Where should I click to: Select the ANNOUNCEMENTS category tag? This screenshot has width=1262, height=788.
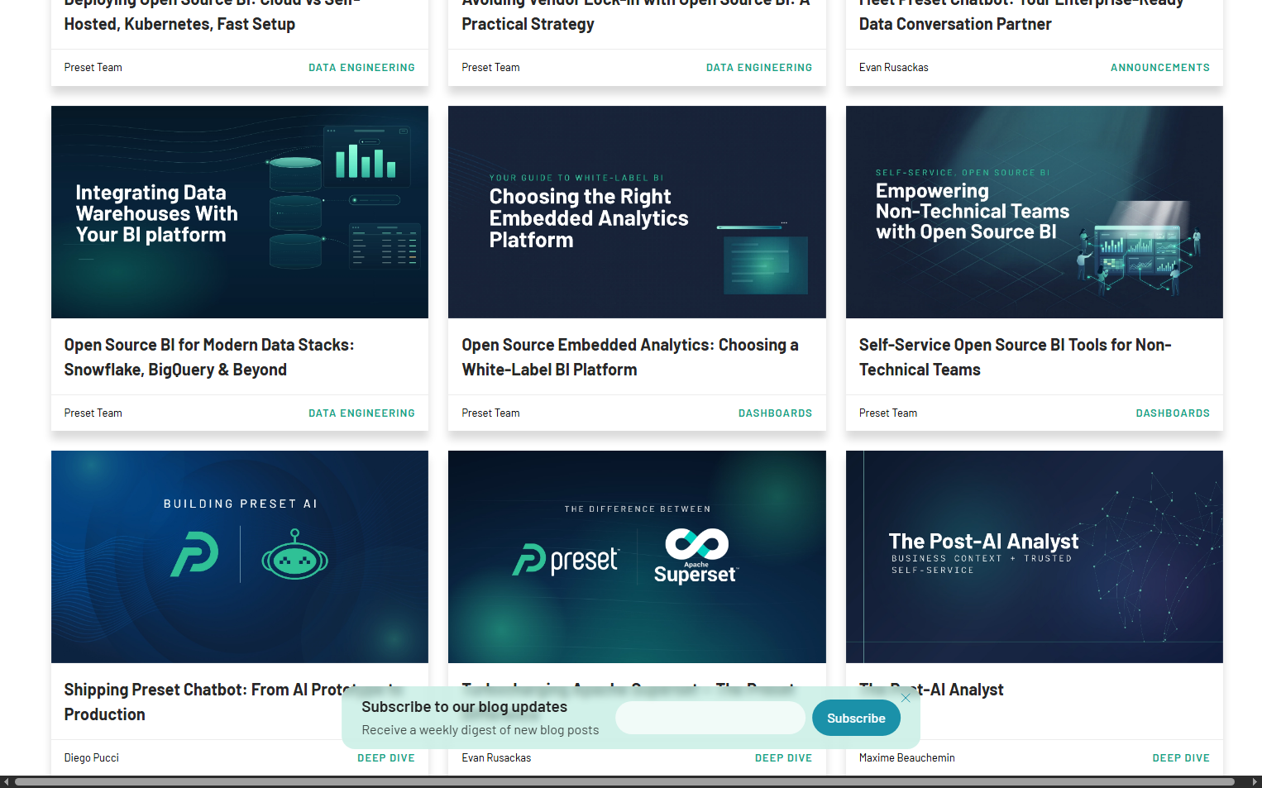[x=1159, y=68]
